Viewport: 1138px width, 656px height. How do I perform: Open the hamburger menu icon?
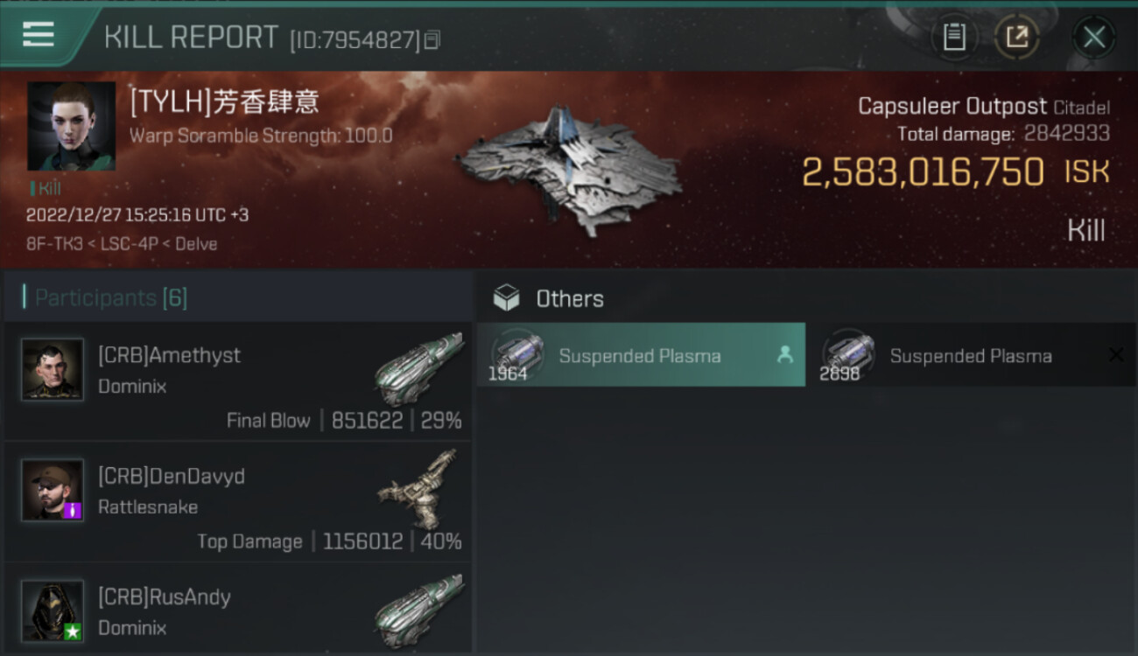coord(38,35)
